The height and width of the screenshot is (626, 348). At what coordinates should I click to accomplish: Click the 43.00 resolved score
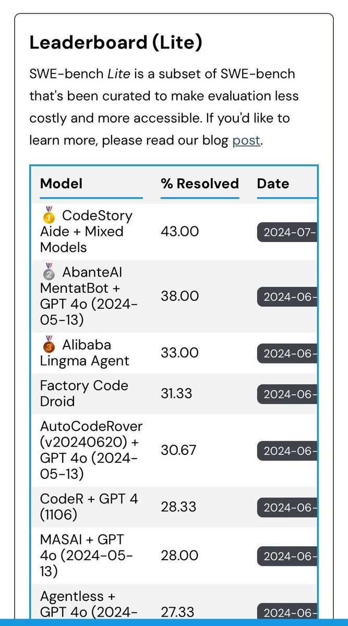tap(180, 231)
